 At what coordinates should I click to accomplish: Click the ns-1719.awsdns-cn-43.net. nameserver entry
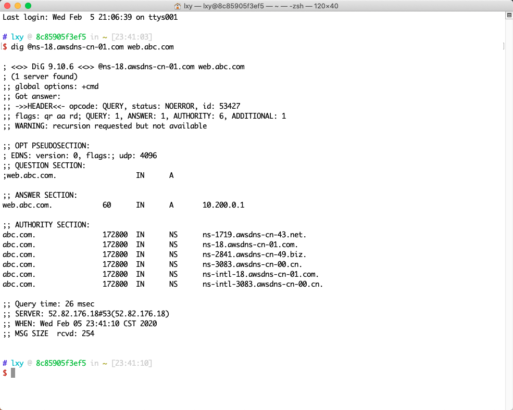[x=254, y=235]
